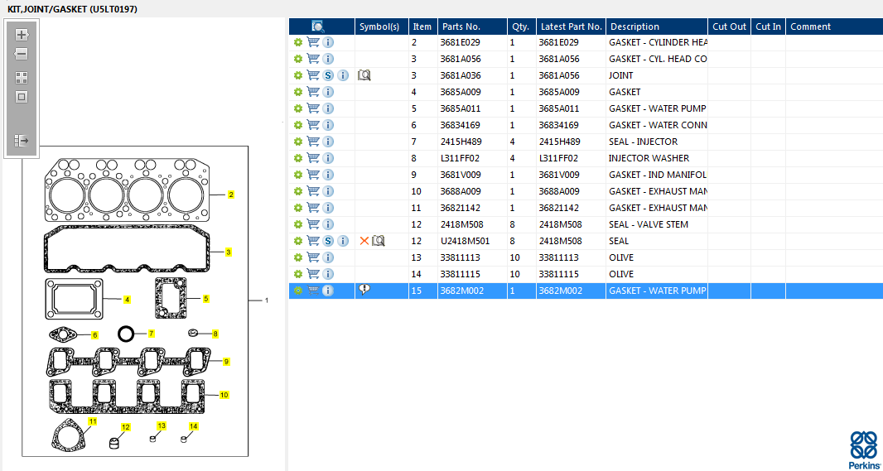Open the Perkins logo
The image size is (883, 471).
(863, 449)
